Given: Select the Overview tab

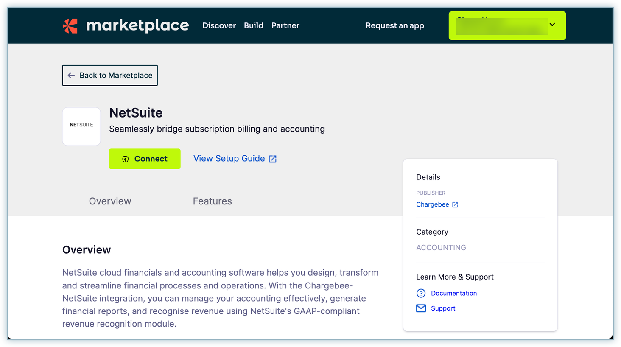Looking at the screenshot, I should point(110,201).
